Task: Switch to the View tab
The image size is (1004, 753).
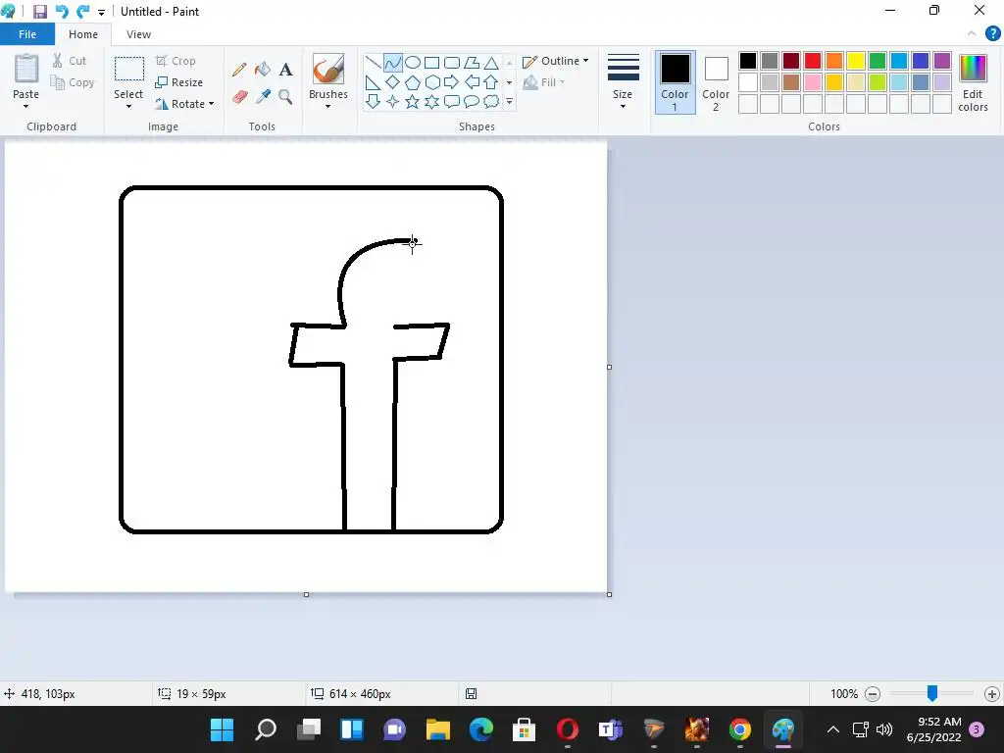Action: (138, 34)
